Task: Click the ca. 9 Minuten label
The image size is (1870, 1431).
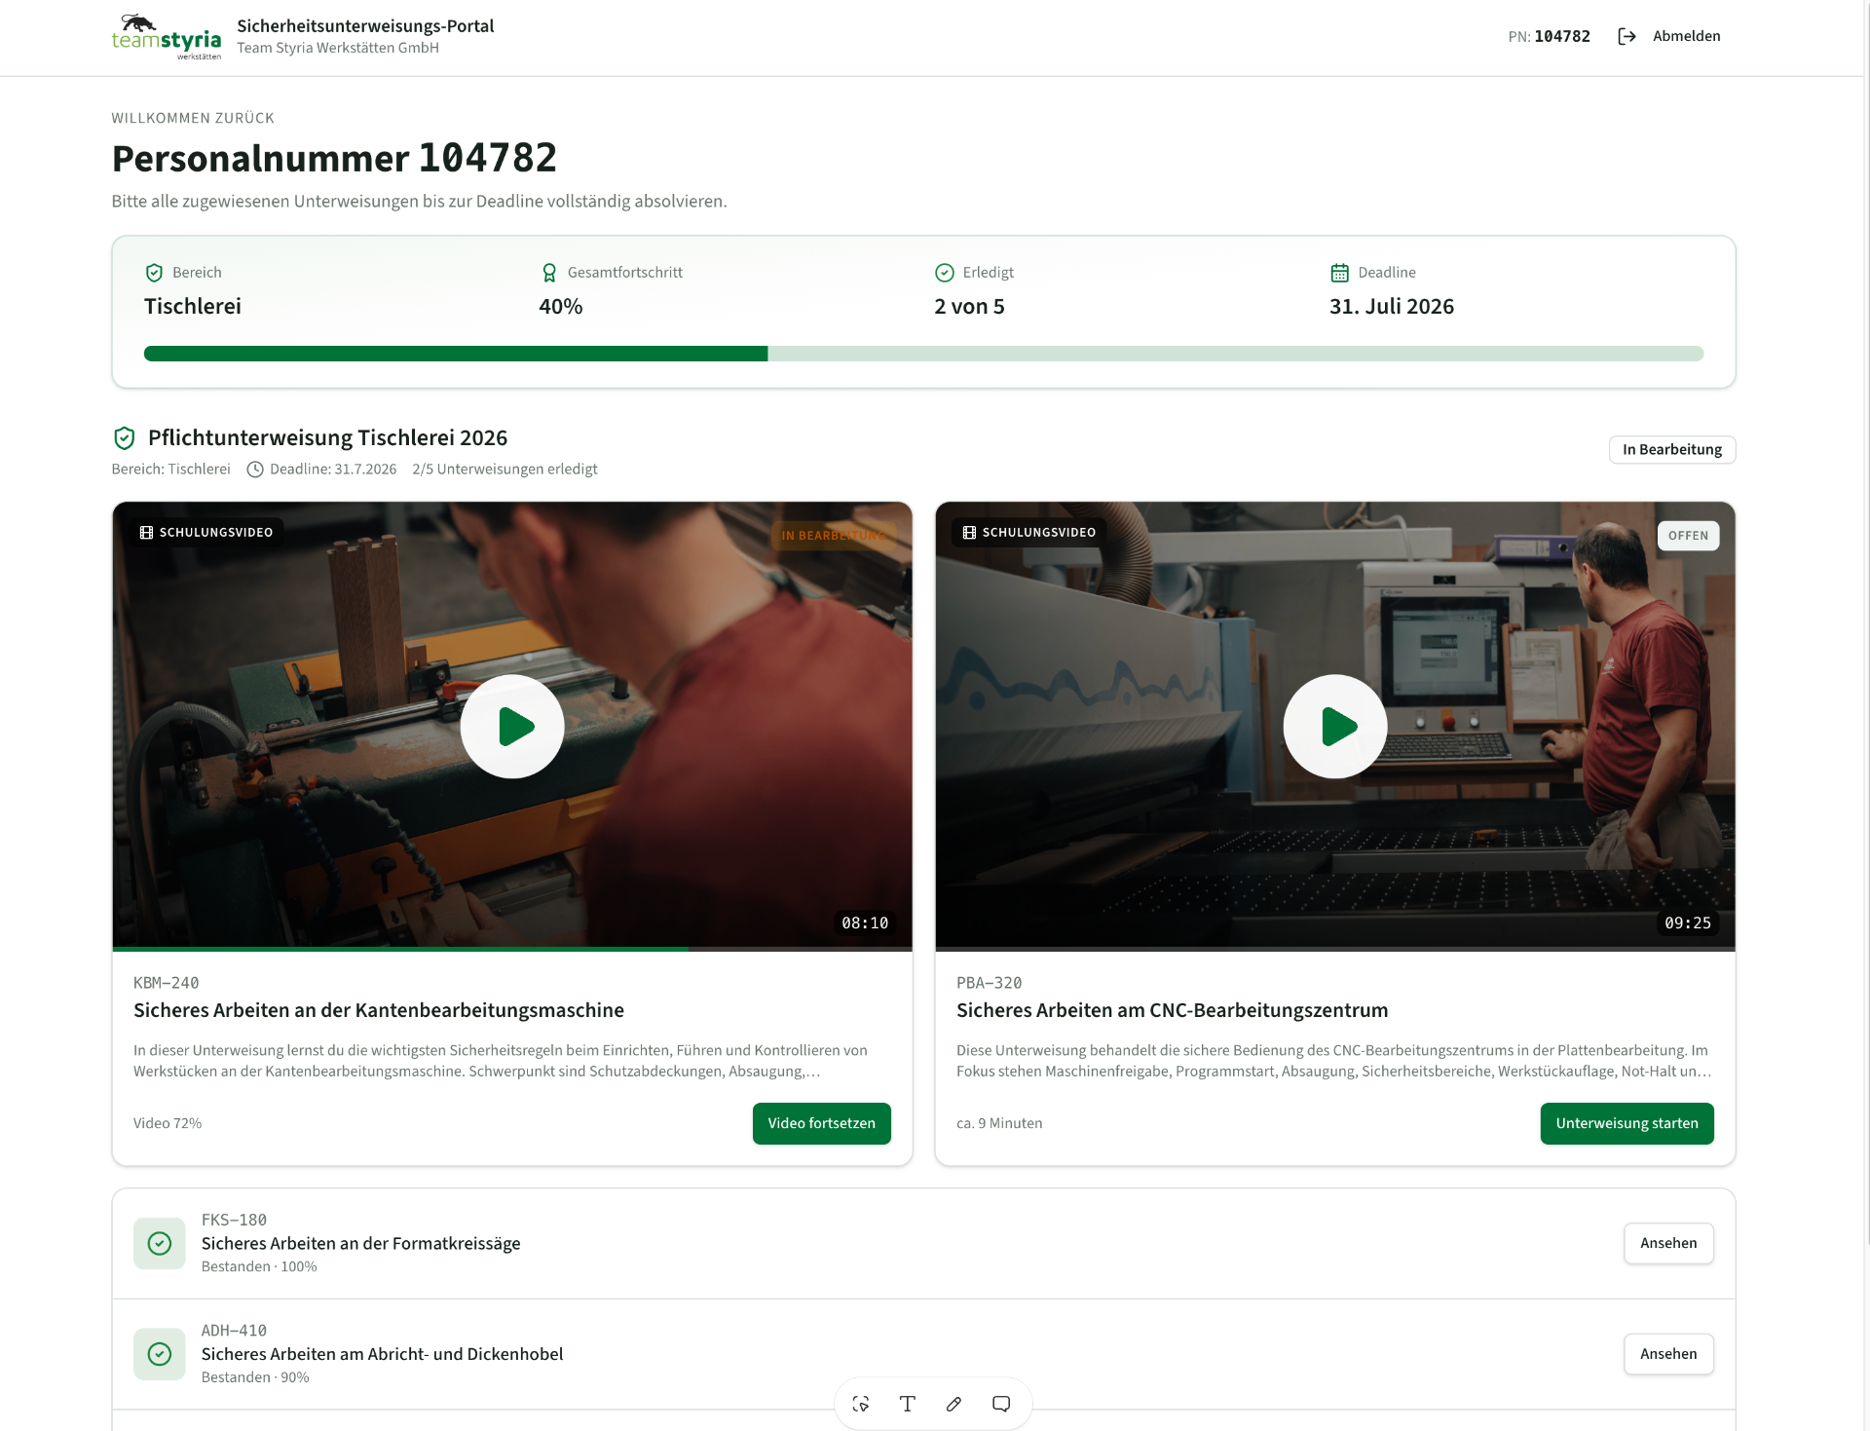Action: pyautogui.click(x=999, y=1123)
